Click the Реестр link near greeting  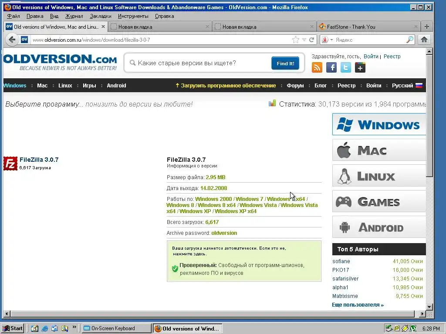pyautogui.click(x=392, y=57)
